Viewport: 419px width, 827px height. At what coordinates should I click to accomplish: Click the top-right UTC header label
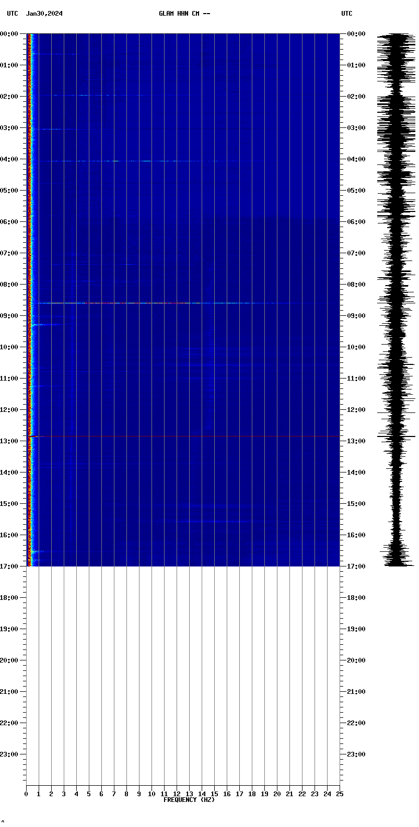347,14
